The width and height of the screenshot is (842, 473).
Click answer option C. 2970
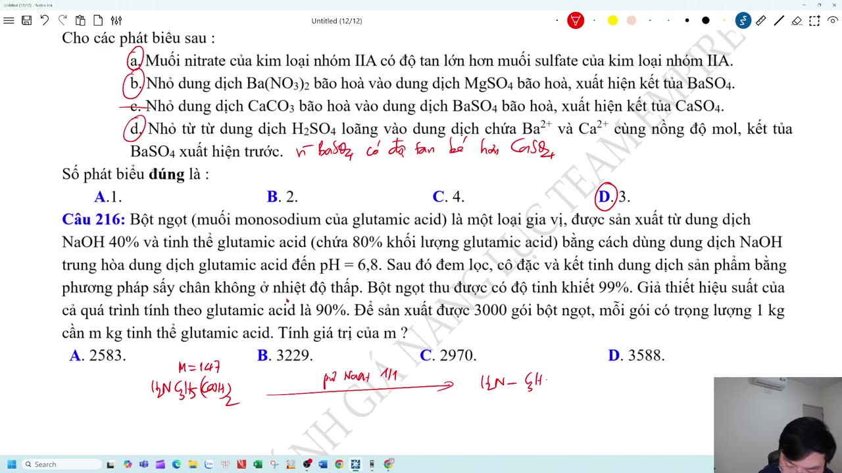448,355
